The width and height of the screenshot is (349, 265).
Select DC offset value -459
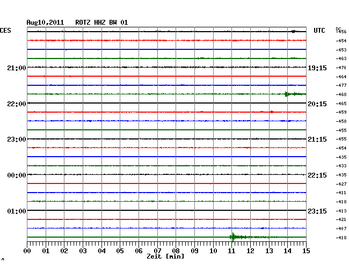(341, 113)
